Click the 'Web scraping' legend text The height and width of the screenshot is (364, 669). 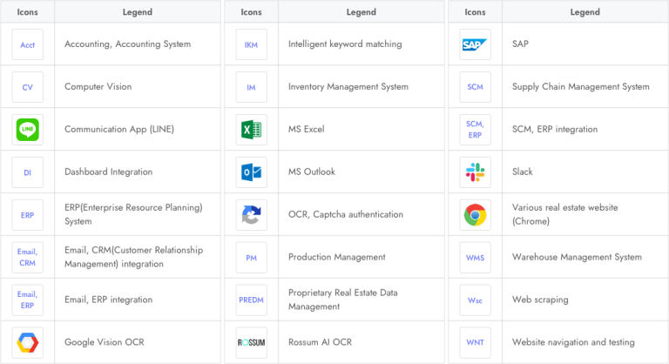pyautogui.click(x=540, y=300)
